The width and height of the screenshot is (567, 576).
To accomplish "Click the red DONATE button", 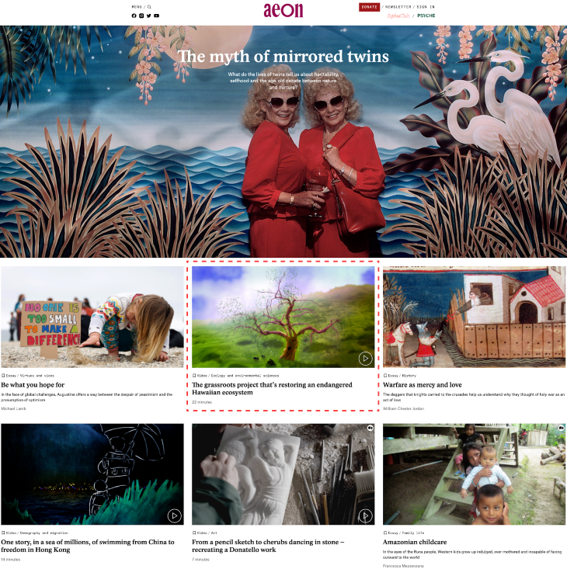I will 369,7.
